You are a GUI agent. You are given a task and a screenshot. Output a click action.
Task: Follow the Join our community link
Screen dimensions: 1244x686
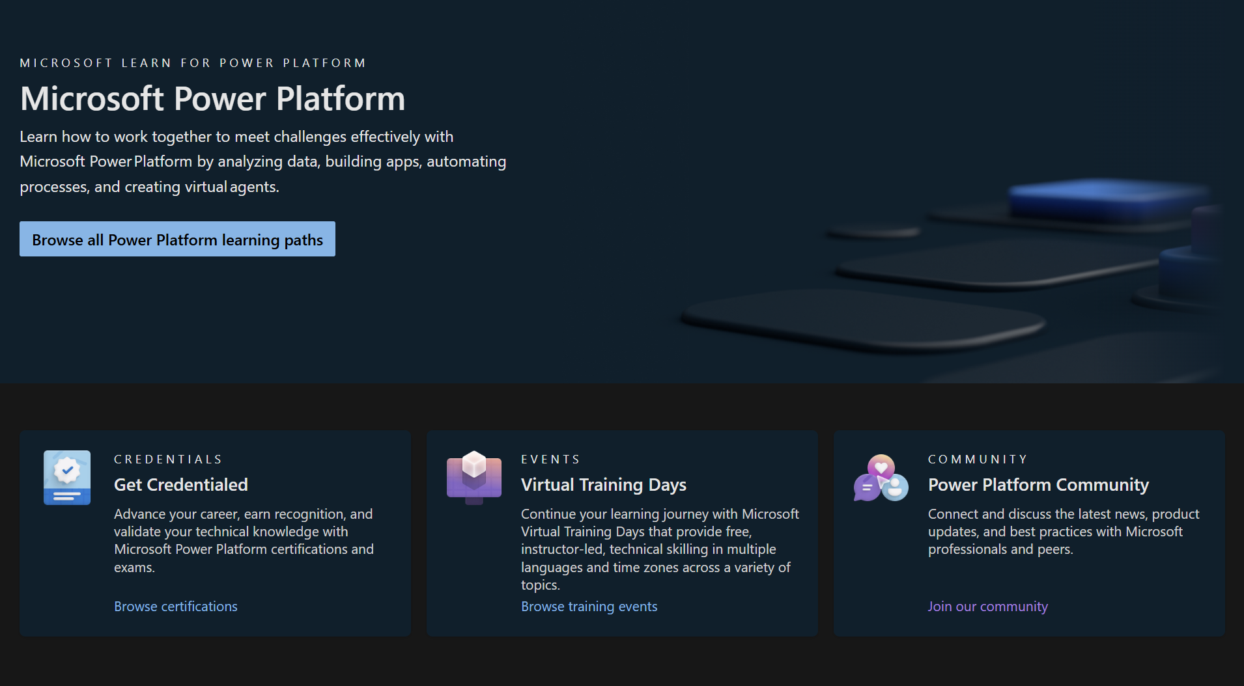(x=987, y=606)
